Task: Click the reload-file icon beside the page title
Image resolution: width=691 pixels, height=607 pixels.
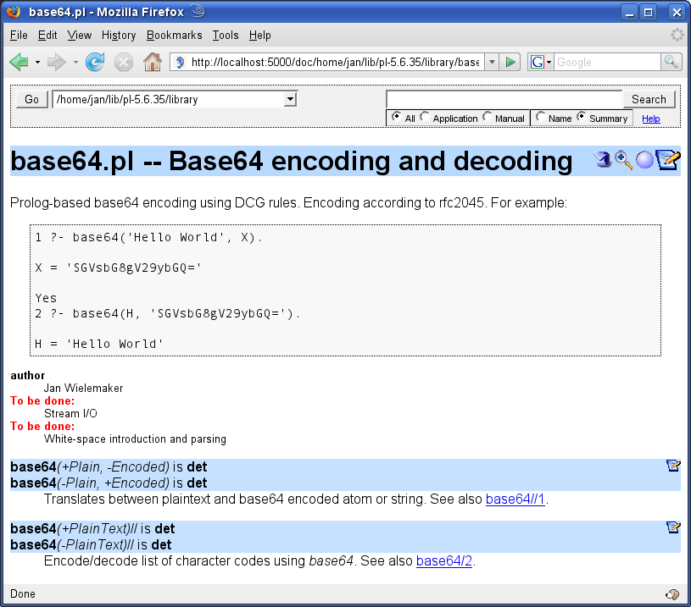Action: [x=603, y=159]
